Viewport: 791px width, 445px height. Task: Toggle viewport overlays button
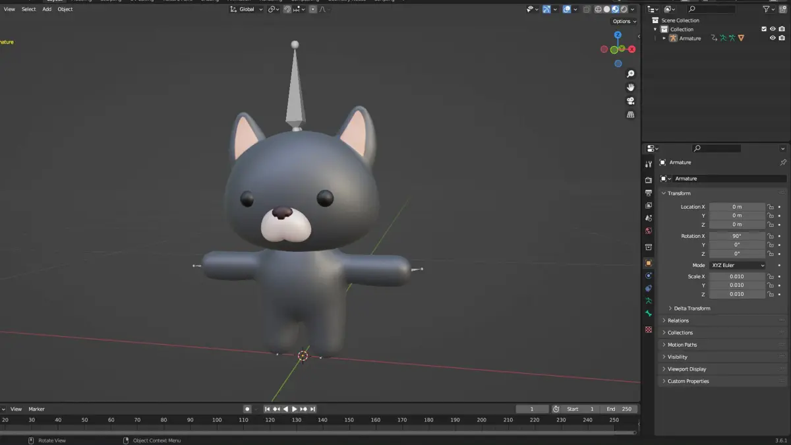(x=566, y=9)
